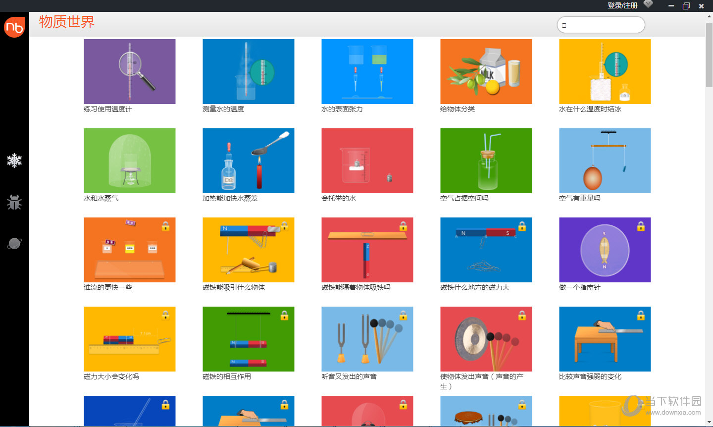713x427 pixels.
Task: Open the snowflake category in sidebar
Action: pos(14,160)
